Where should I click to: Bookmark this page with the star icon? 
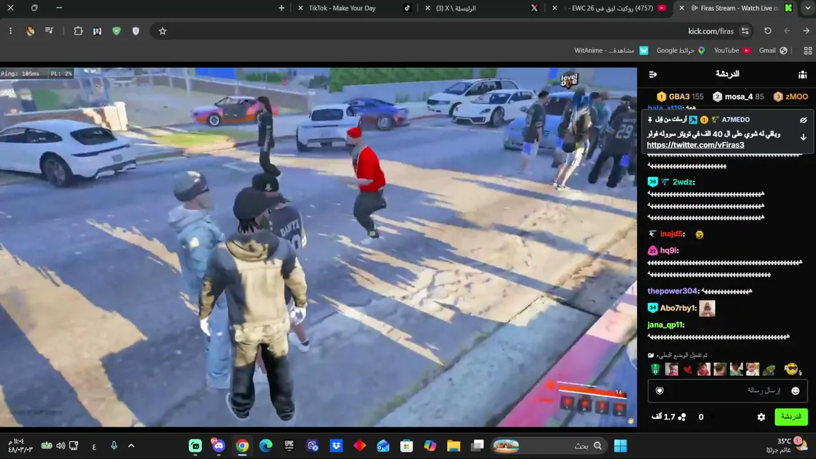pyautogui.click(x=163, y=31)
